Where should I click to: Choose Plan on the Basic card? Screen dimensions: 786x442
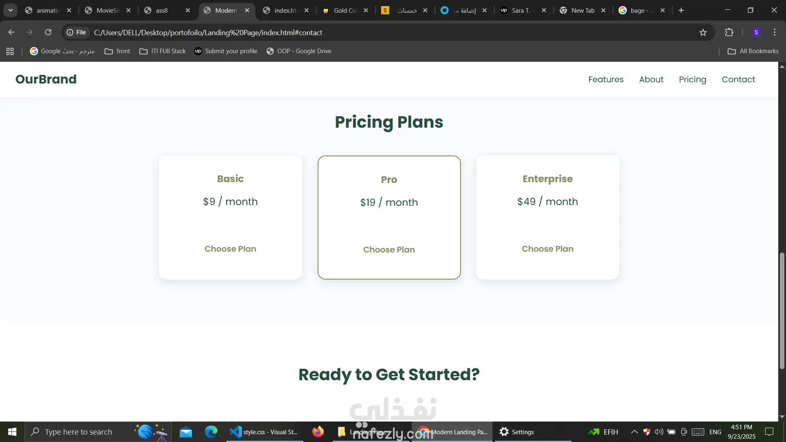click(230, 249)
